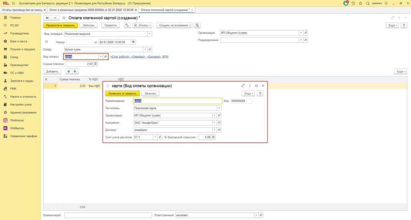The height and width of the screenshot is (220, 411).
Task: Click the Наименование input field
Action: (177, 101)
